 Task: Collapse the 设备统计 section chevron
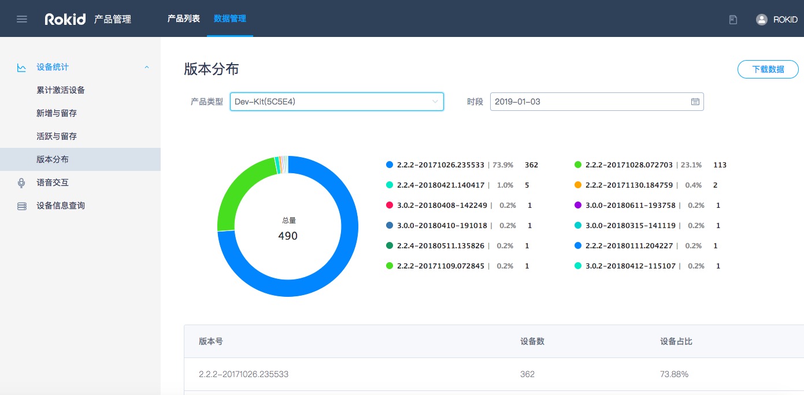pos(147,68)
